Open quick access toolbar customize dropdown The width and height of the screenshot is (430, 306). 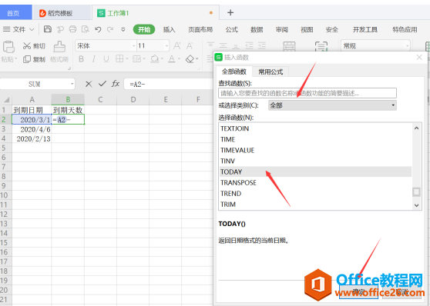click(x=123, y=29)
